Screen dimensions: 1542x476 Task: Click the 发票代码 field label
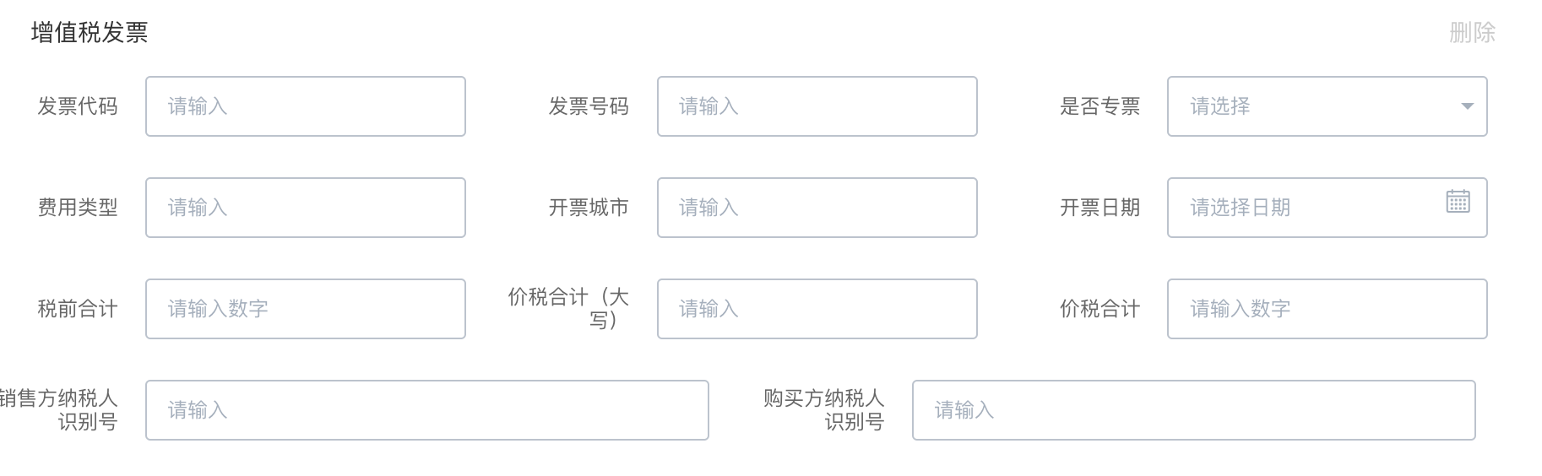[78, 106]
